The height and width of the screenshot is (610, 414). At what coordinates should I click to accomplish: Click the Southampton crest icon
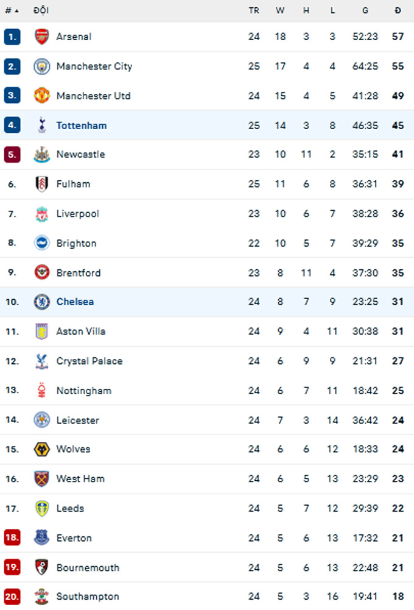tap(41, 597)
